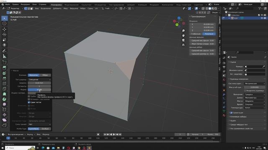The width and height of the screenshot is (268, 150).
Task: Open the 'Опции' dropdown in viewport header
Action: point(215,12)
